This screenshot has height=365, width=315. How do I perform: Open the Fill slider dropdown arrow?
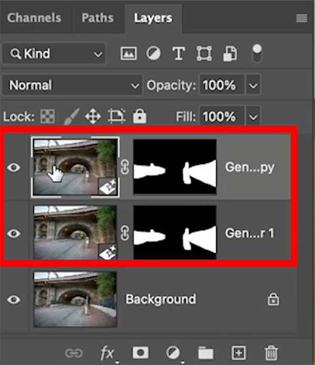253,117
